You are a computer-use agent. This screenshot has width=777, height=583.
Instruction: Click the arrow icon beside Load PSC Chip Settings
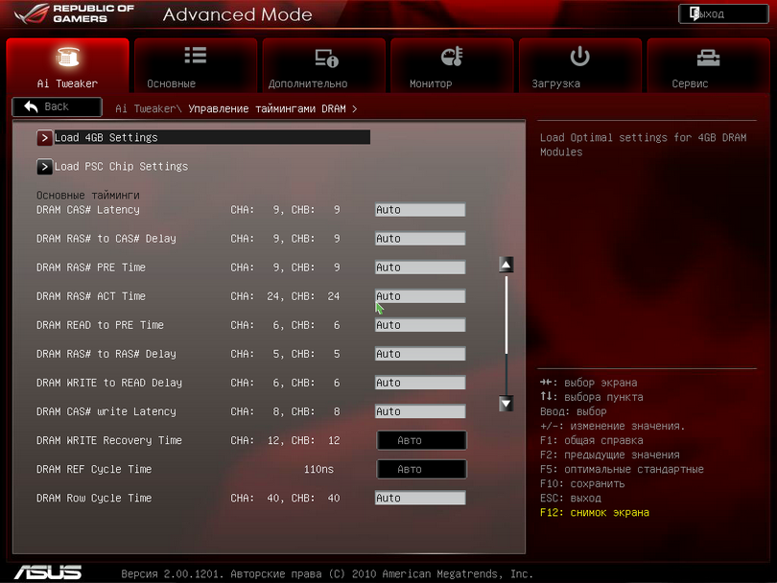tap(44, 167)
